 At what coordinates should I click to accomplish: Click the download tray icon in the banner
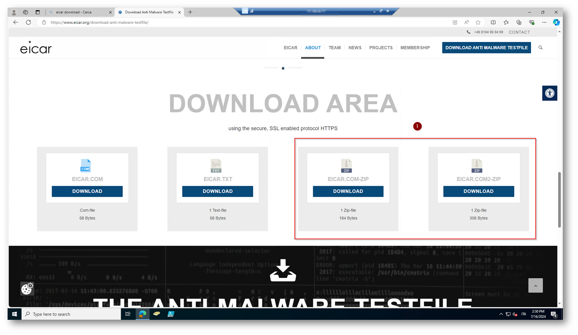(283, 270)
